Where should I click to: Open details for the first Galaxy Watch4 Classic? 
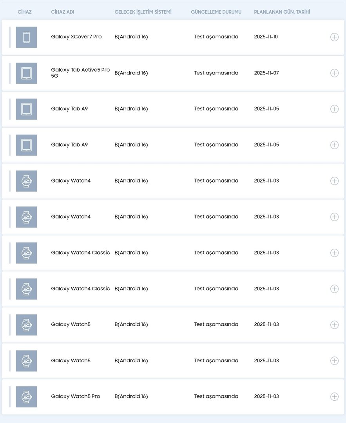pos(334,253)
